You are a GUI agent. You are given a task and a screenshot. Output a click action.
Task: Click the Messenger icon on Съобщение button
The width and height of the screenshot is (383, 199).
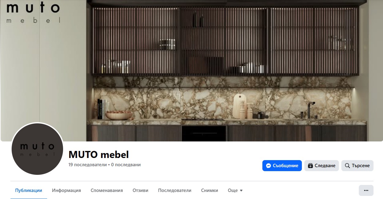tap(268, 166)
